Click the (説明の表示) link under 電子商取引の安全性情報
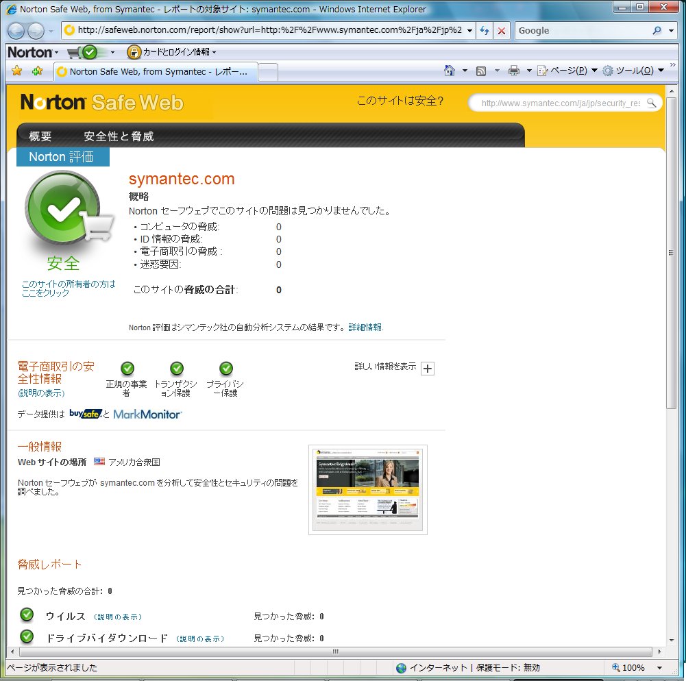 pos(41,393)
